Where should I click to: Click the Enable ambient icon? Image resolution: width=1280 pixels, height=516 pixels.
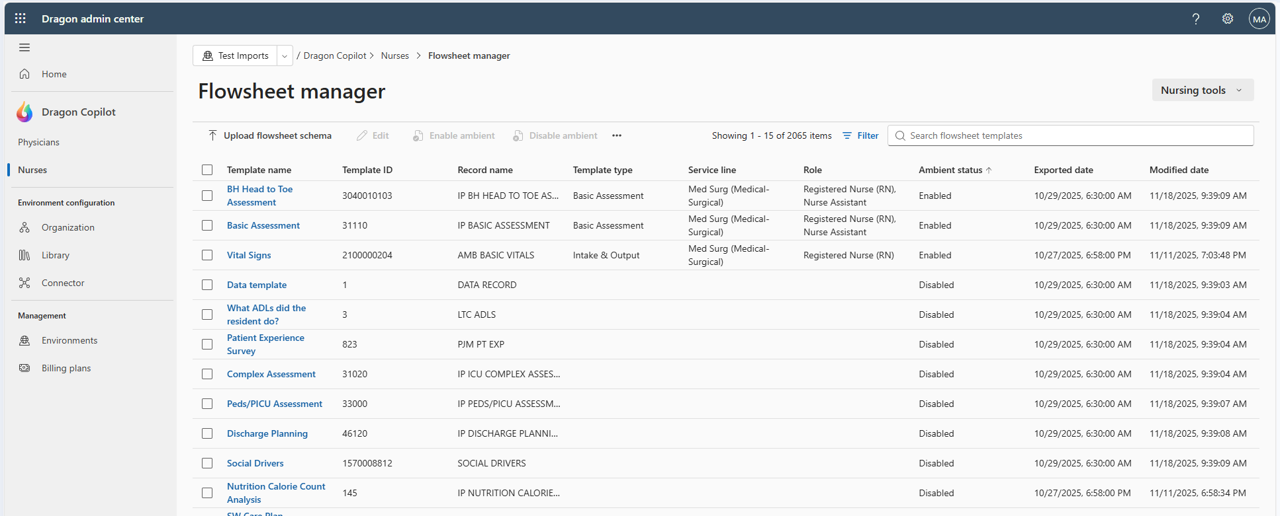418,135
